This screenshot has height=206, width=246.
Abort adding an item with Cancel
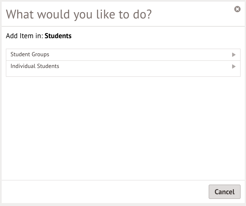[x=225, y=192]
